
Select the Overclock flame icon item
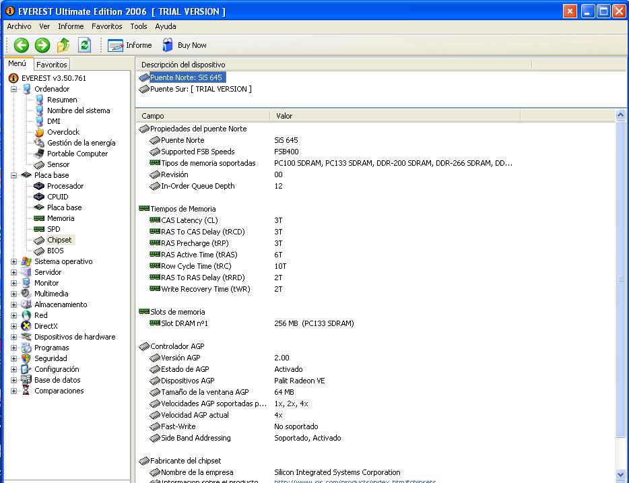pos(40,132)
